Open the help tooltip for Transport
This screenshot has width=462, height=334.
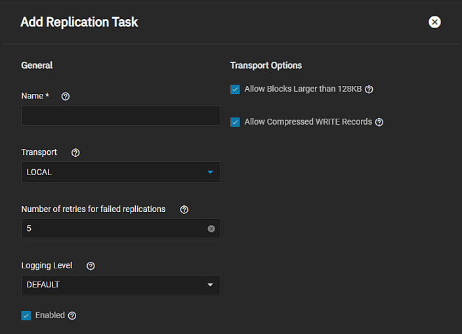pyautogui.click(x=75, y=153)
